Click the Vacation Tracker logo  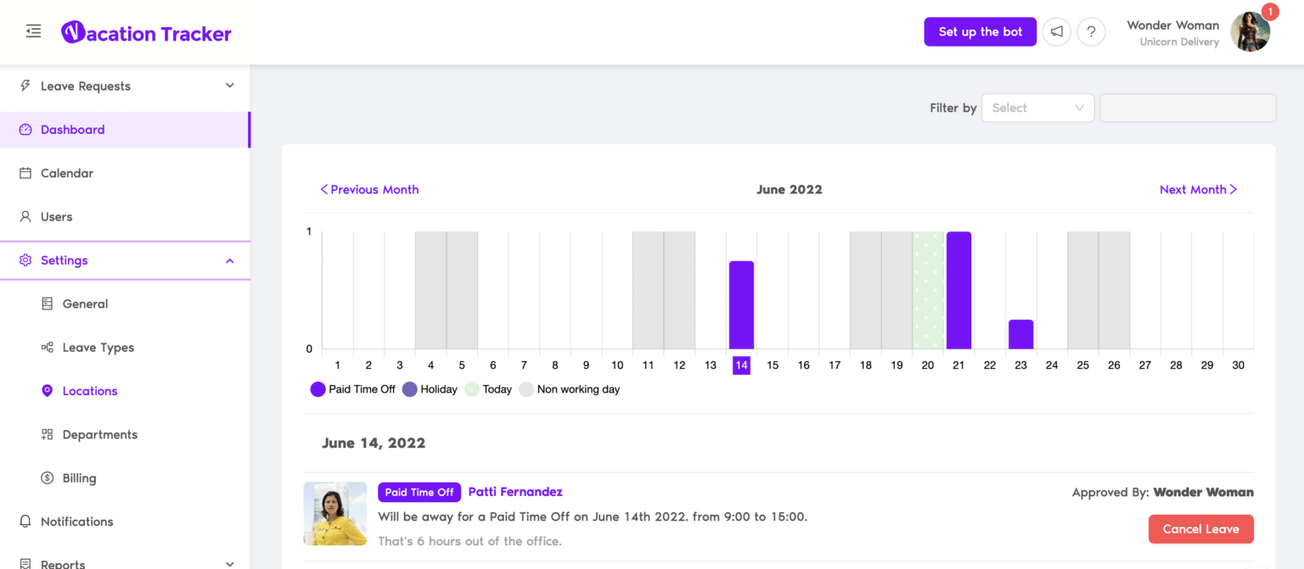[146, 33]
